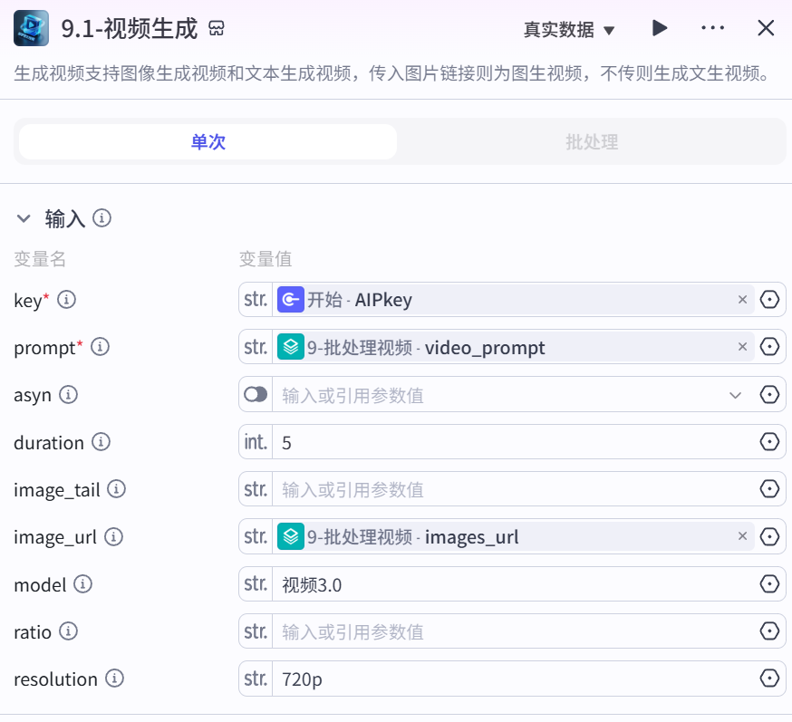Click the int type label for duration
The width and height of the screenshot is (792, 722).
pyautogui.click(x=256, y=442)
